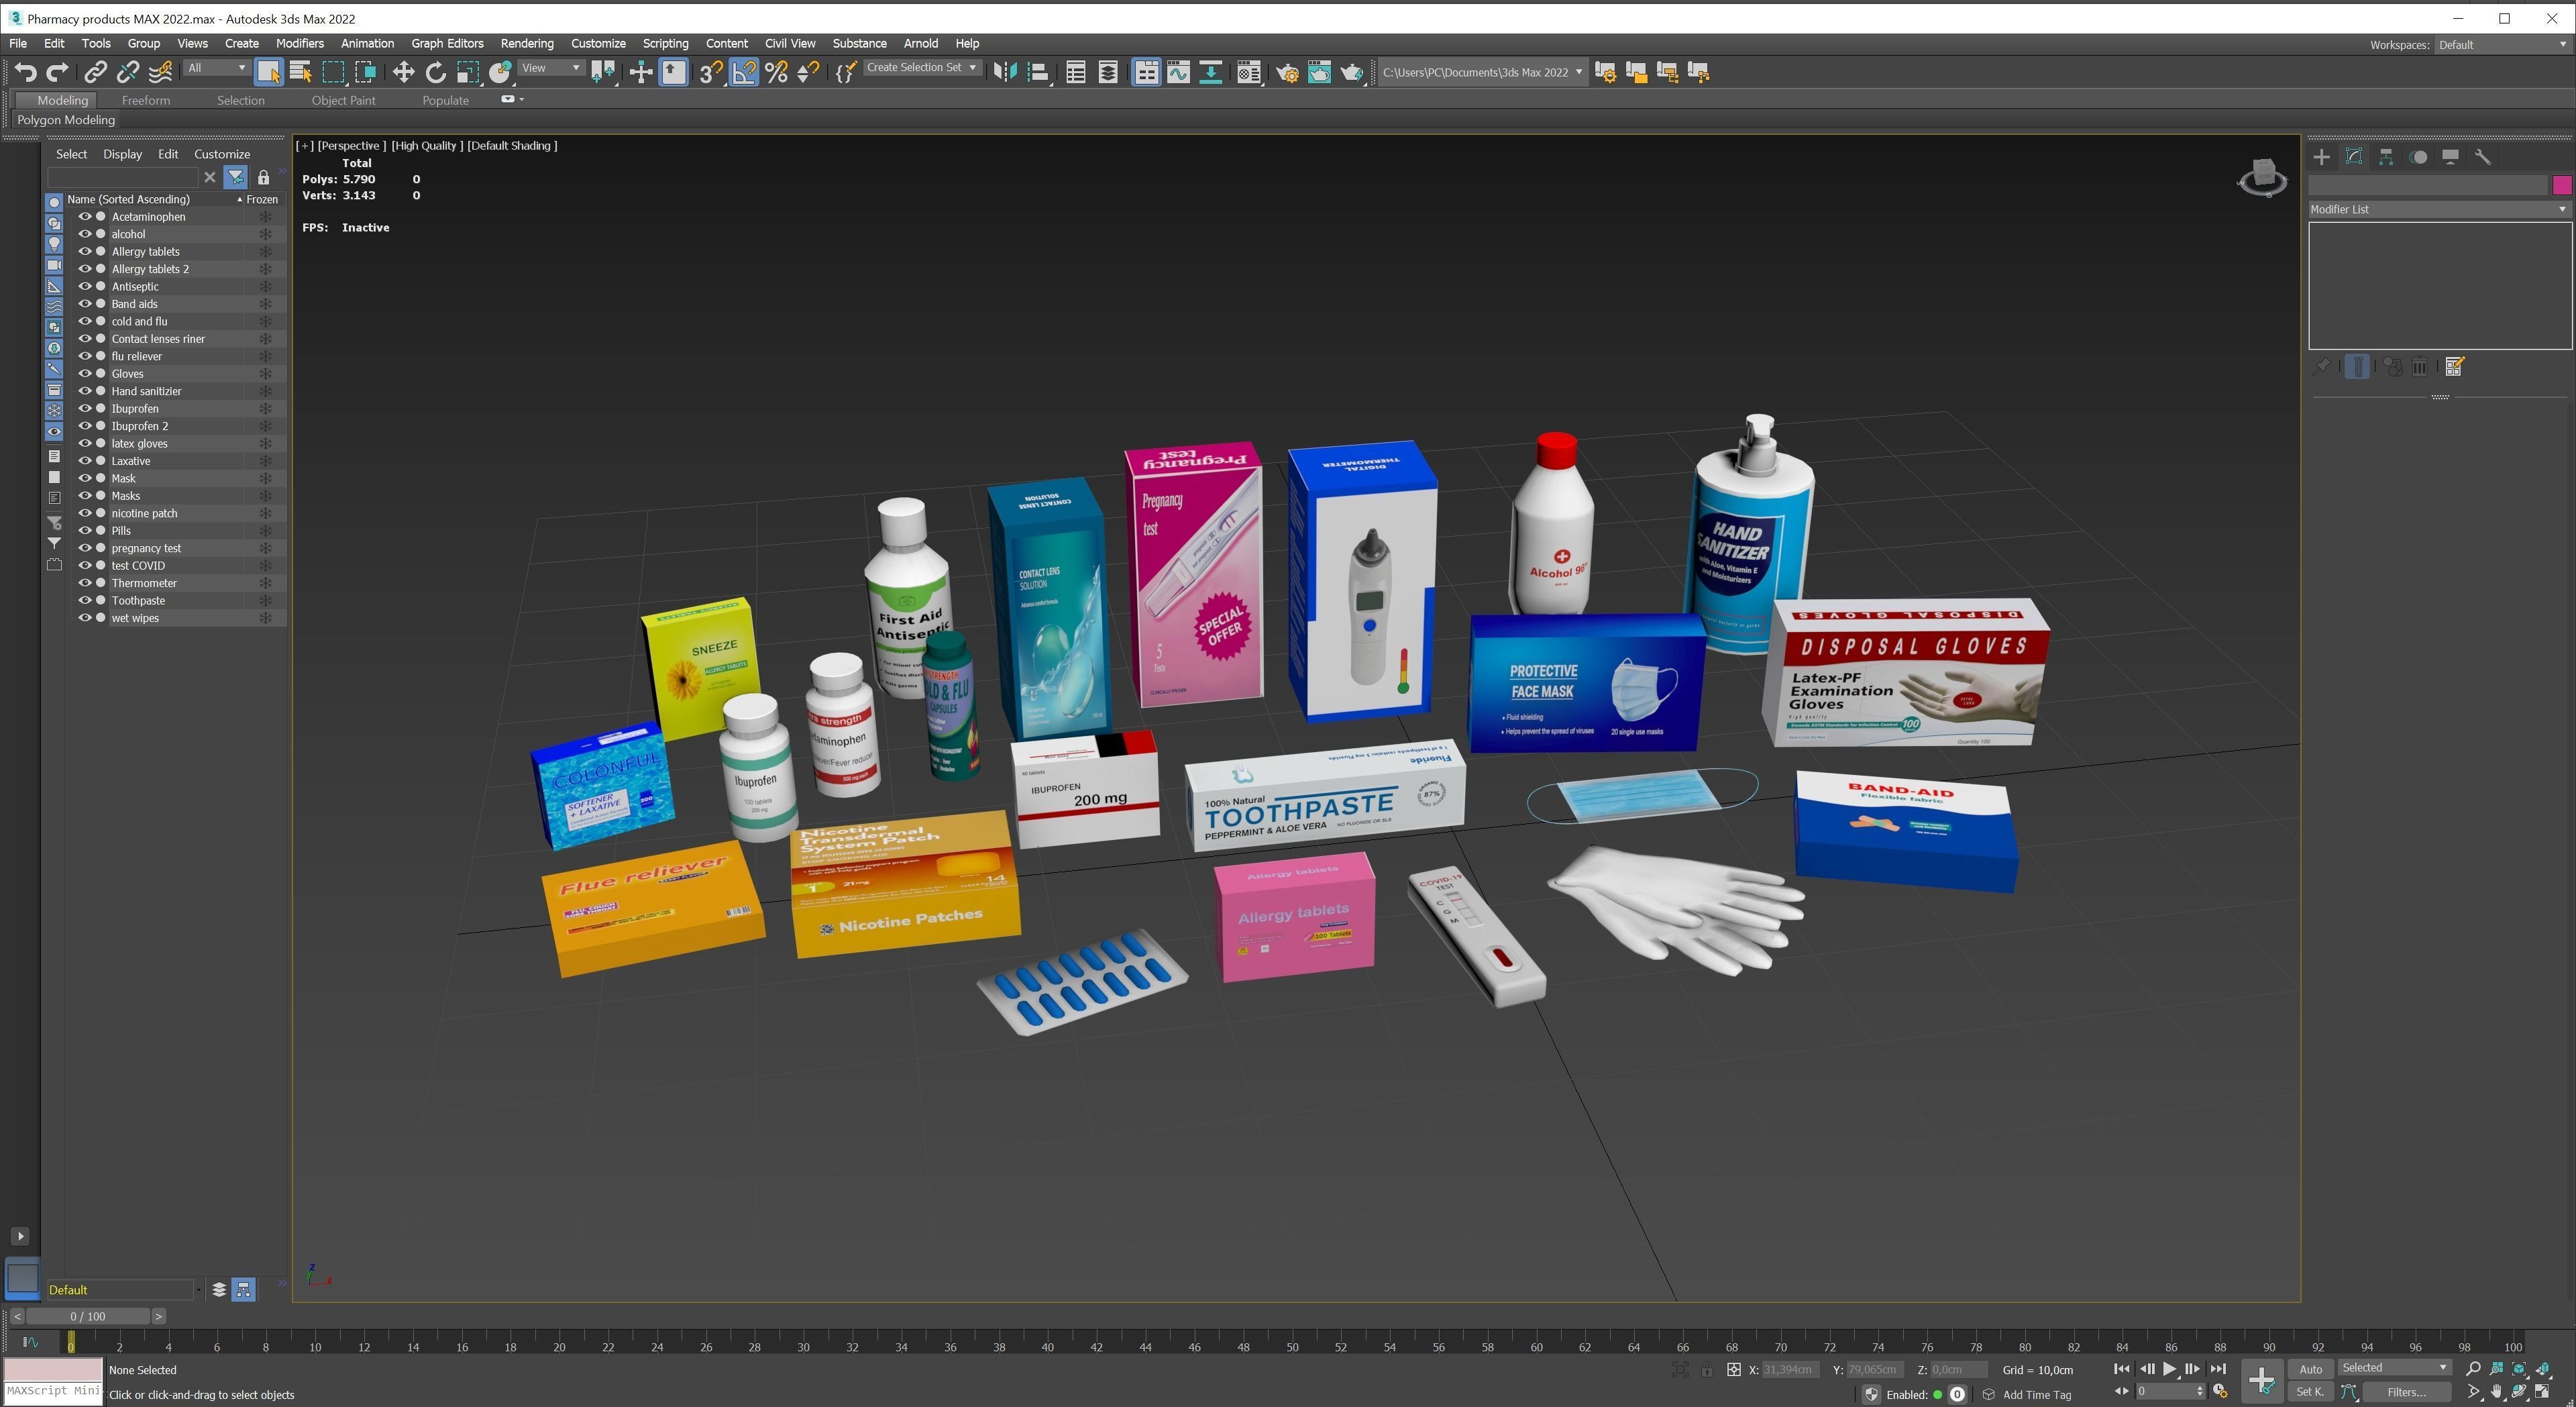The image size is (2576, 1407).
Task: Click the Redo arrow icon
Action: click(x=57, y=72)
